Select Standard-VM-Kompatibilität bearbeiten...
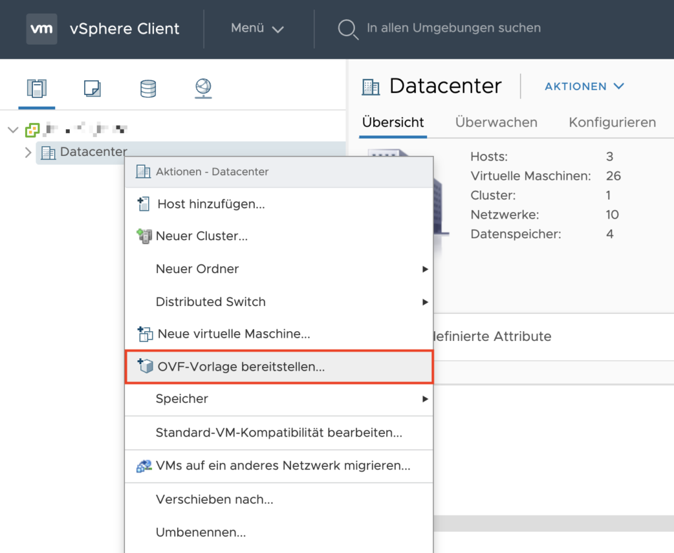This screenshot has height=553, width=674. [x=279, y=433]
